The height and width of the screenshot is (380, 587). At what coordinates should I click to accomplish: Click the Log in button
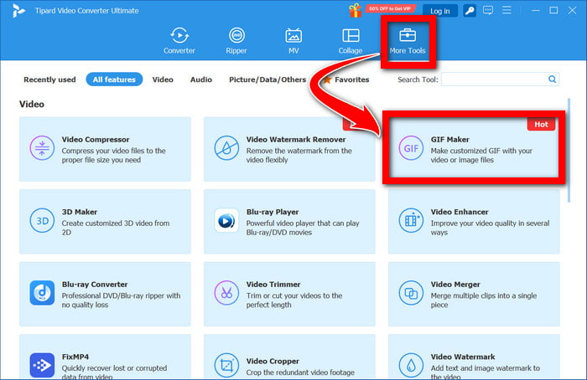click(x=440, y=11)
